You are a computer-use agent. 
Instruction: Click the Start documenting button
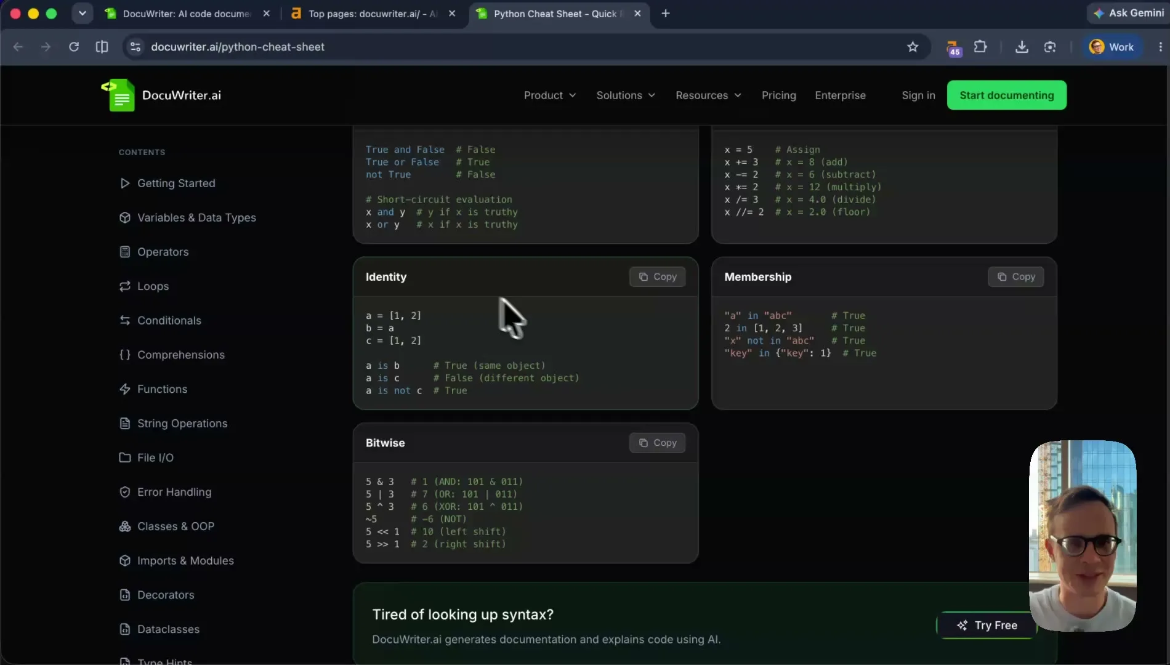[1006, 95]
